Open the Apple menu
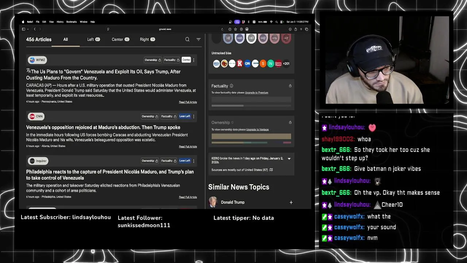 point(23,22)
